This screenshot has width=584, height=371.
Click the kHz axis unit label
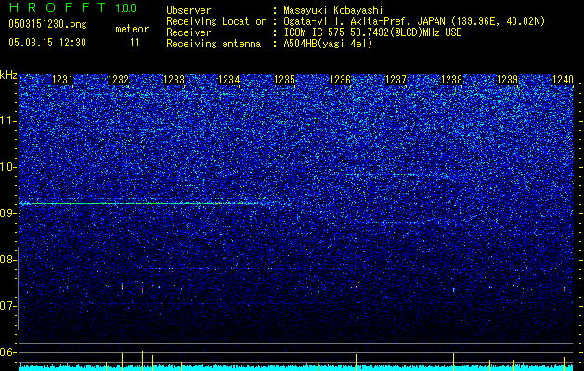[8, 75]
